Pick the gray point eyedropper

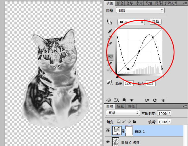click(x=110, y=37)
